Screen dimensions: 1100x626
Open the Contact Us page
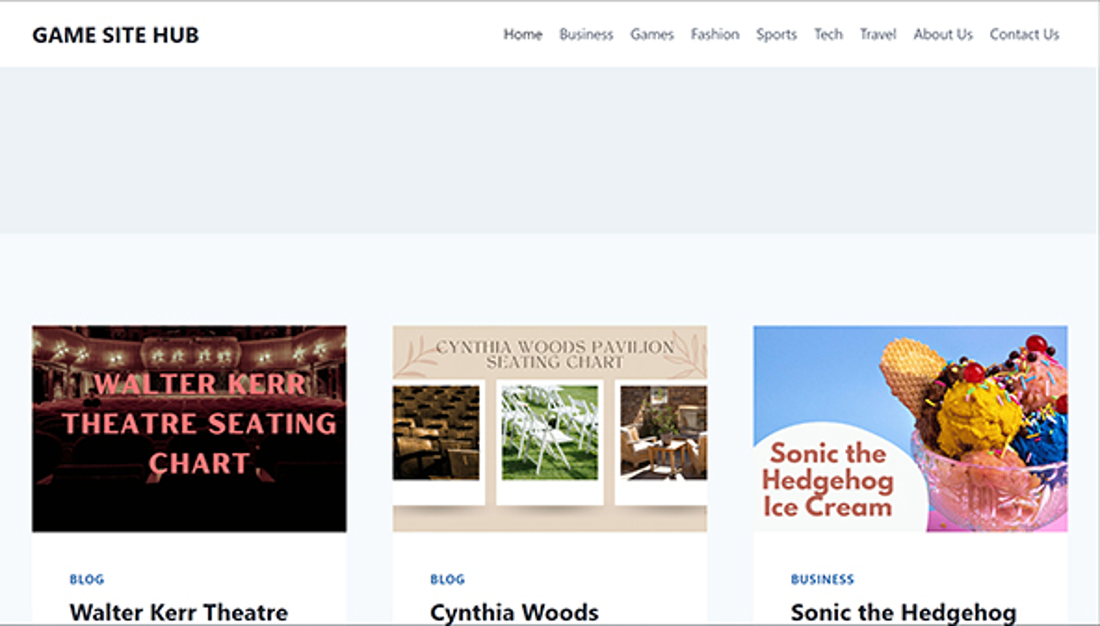coord(1025,35)
